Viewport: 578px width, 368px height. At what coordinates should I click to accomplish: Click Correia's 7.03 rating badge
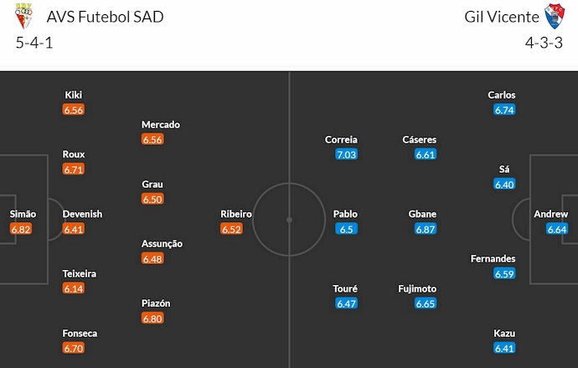[x=346, y=154]
